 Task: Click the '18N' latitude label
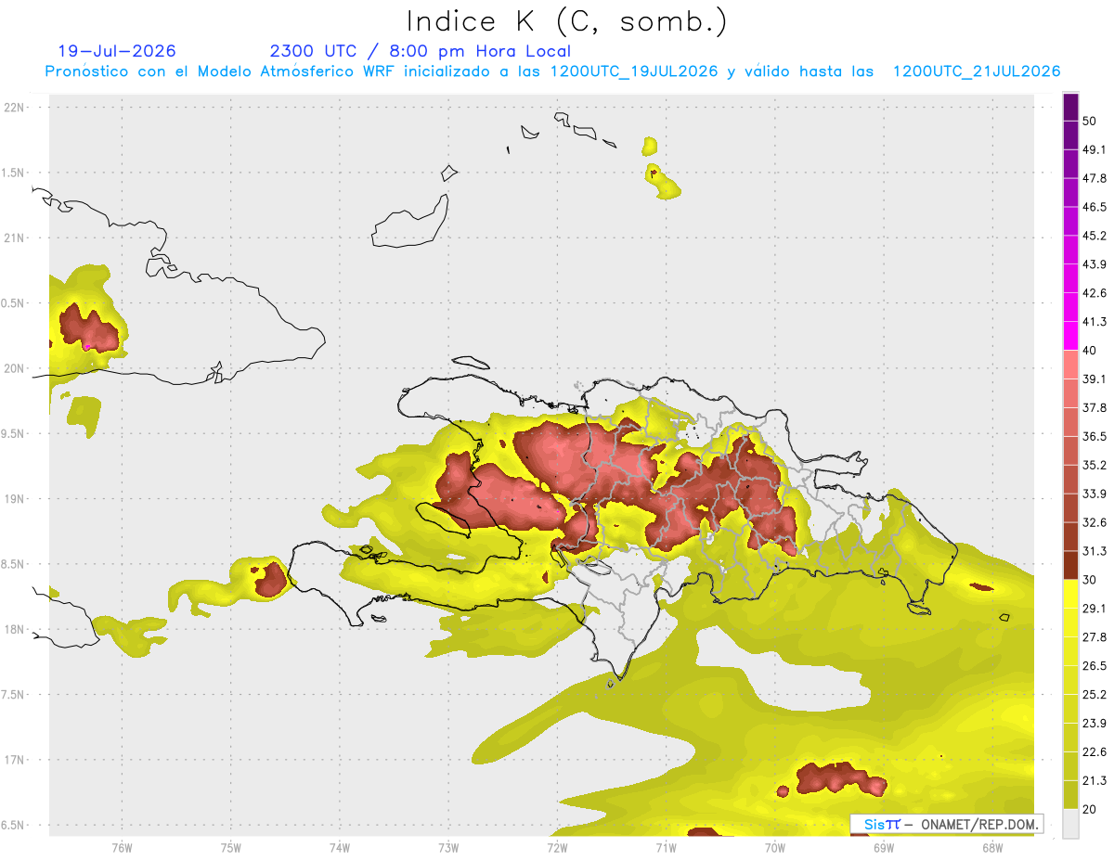pyautogui.click(x=14, y=629)
